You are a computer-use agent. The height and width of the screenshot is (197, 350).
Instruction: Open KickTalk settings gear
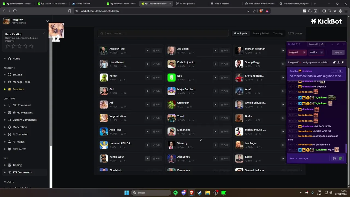pyautogui.click(x=322, y=44)
